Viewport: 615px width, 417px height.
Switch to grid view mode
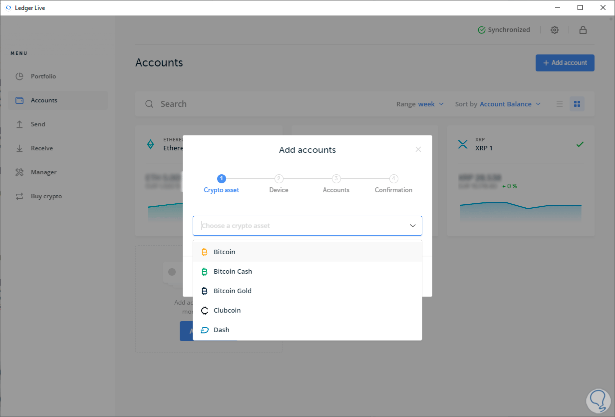click(x=577, y=104)
